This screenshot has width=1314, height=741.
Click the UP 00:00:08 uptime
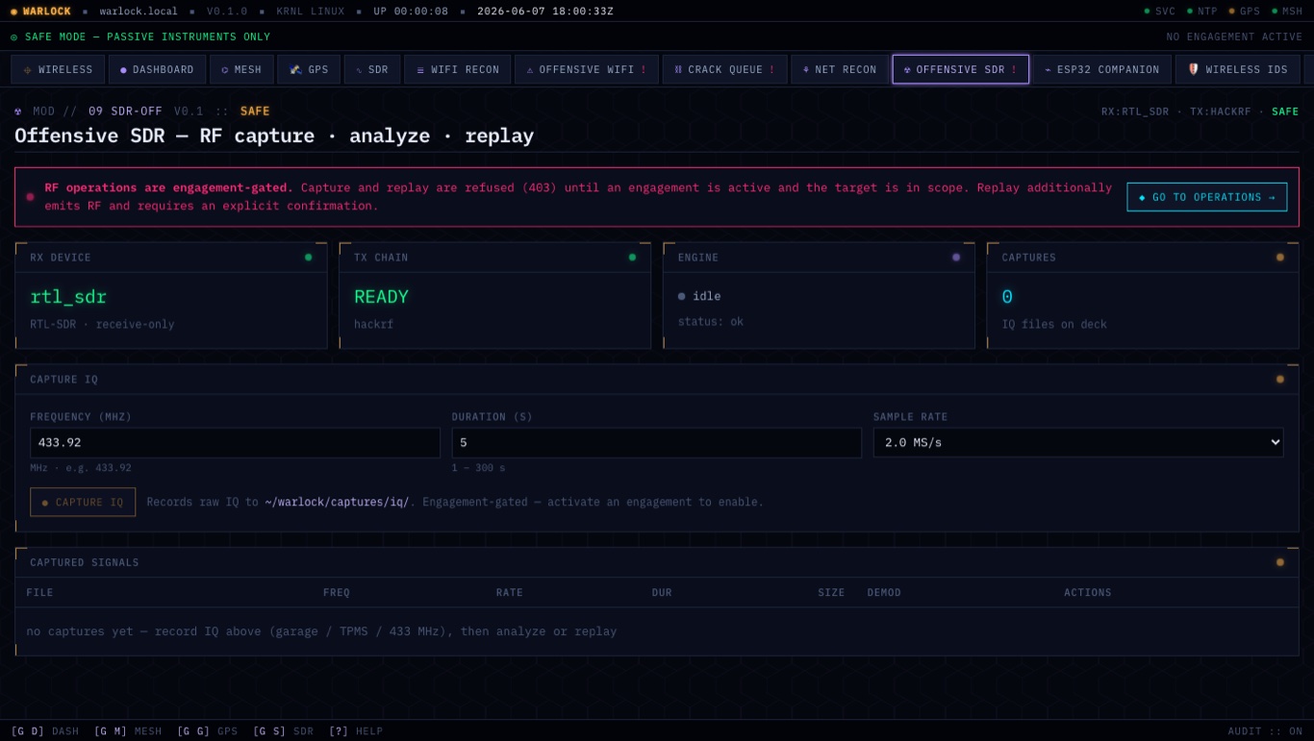[411, 12]
